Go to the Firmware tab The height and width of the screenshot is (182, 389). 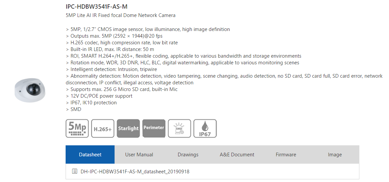286,155
